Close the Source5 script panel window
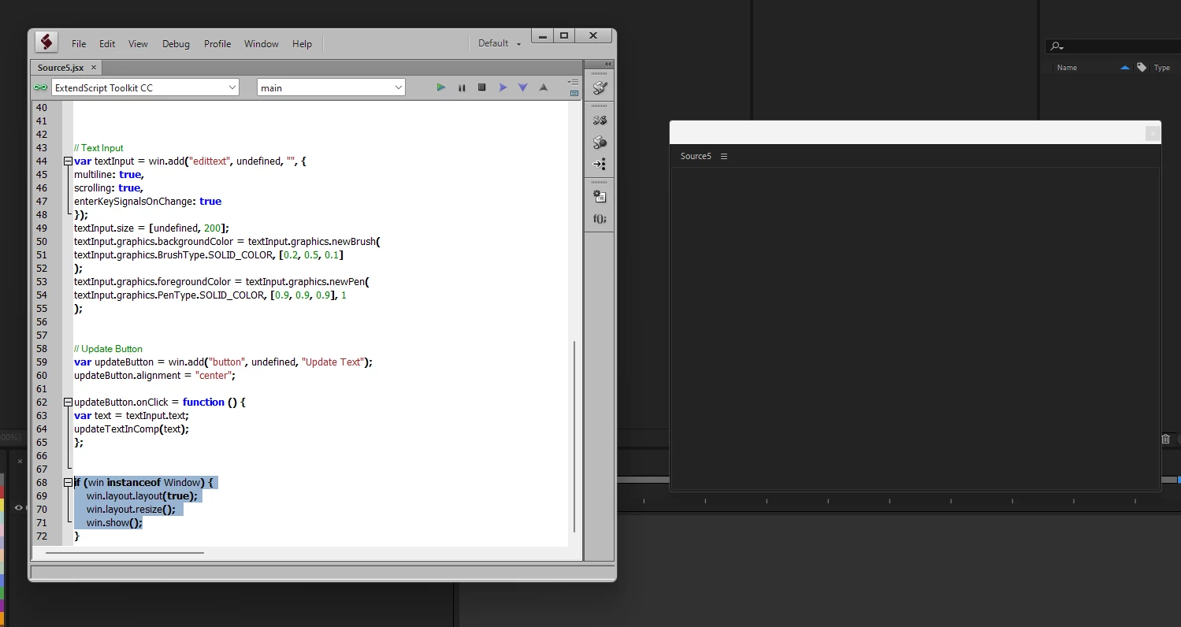The height and width of the screenshot is (627, 1181). (1153, 133)
